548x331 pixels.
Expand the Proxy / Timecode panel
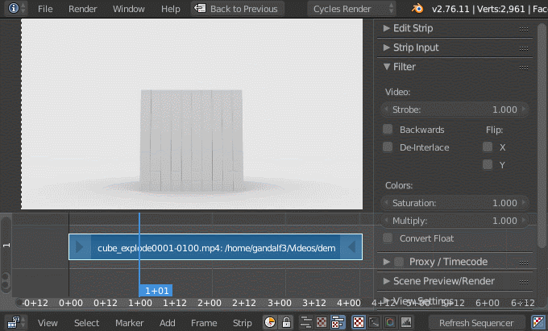click(x=386, y=262)
